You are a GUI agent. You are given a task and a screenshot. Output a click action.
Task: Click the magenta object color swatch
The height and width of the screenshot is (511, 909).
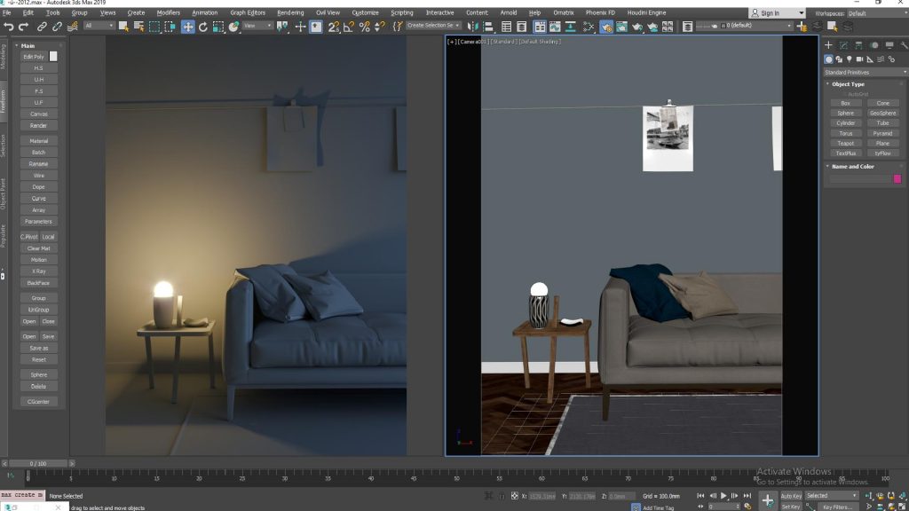[x=897, y=178]
